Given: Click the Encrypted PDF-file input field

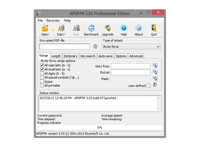Looking at the screenshot, I should [64, 46].
